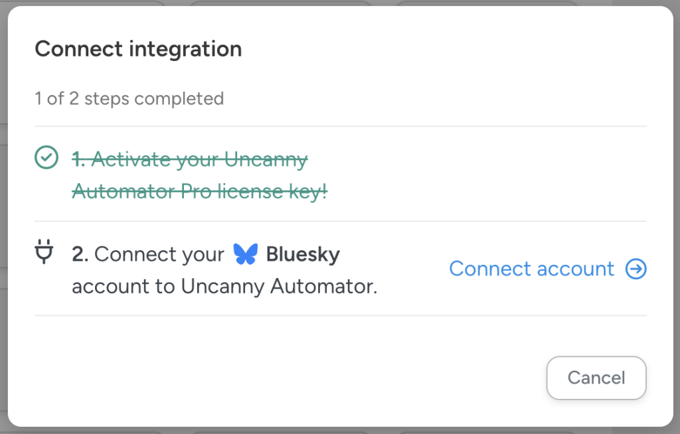Open Bluesky via its butterfly logo
The height and width of the screenshot is (434, 680).
click(244, 254)
